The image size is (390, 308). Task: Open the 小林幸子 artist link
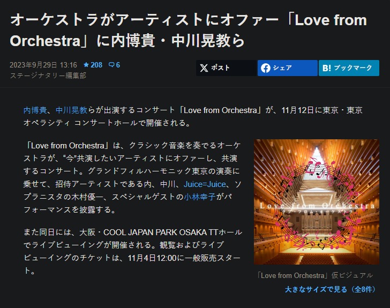pyautogui.click(x=200, y=197)
